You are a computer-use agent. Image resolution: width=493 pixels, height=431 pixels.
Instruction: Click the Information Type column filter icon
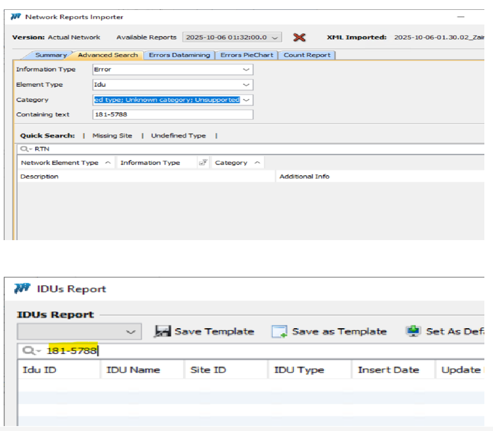pos(203,163)
